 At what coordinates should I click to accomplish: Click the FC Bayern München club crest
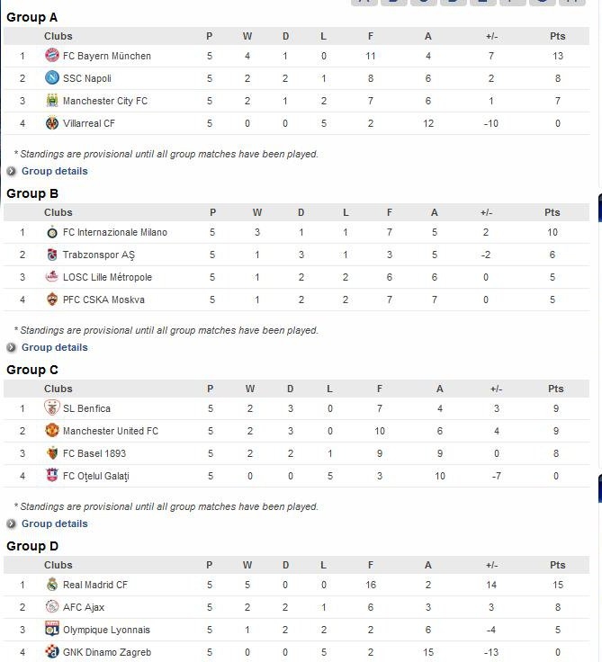51,56
